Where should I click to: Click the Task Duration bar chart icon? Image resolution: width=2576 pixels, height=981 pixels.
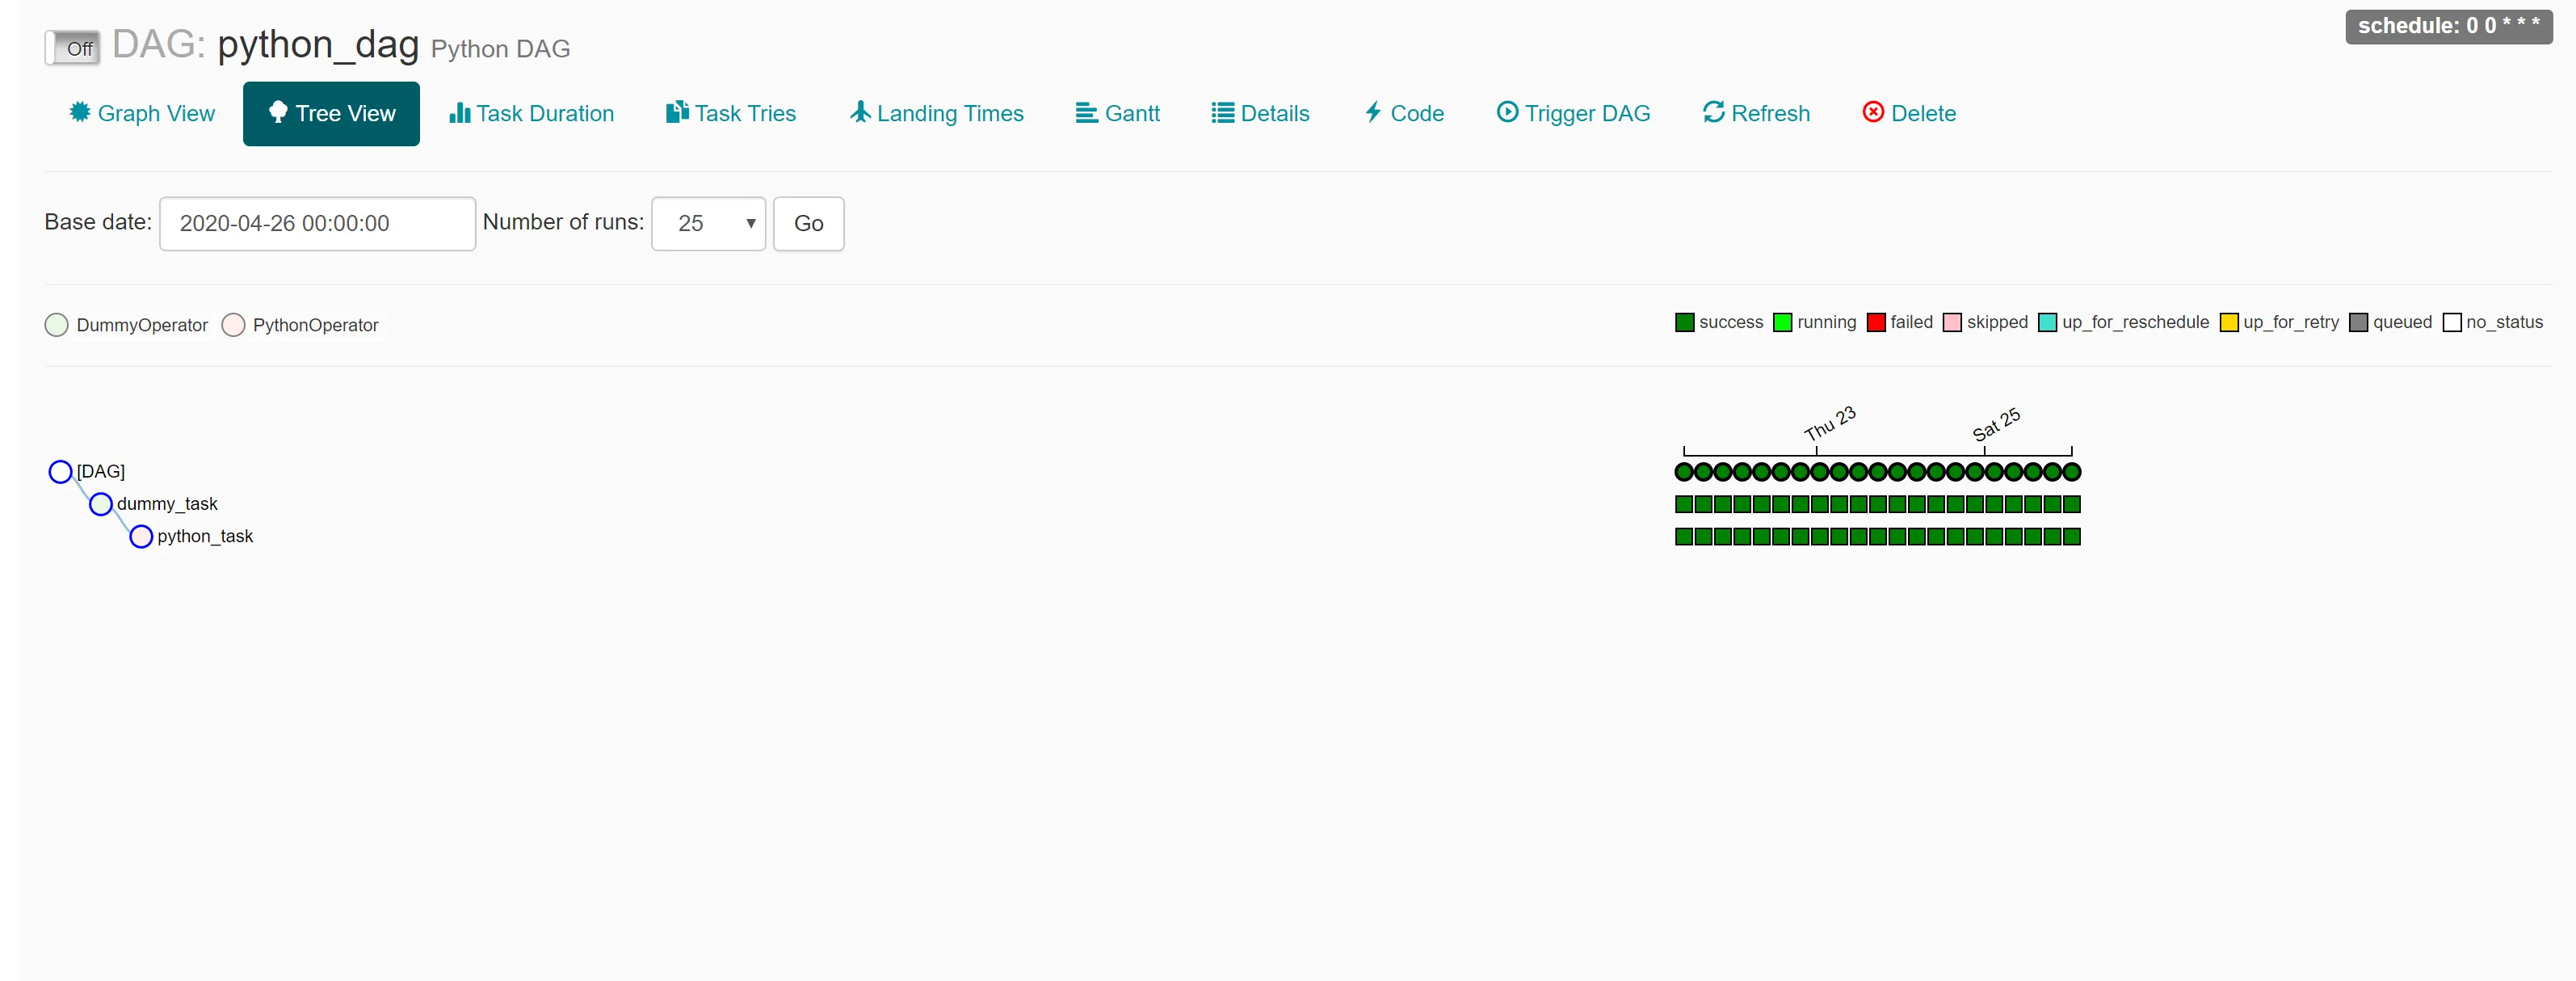459,112
